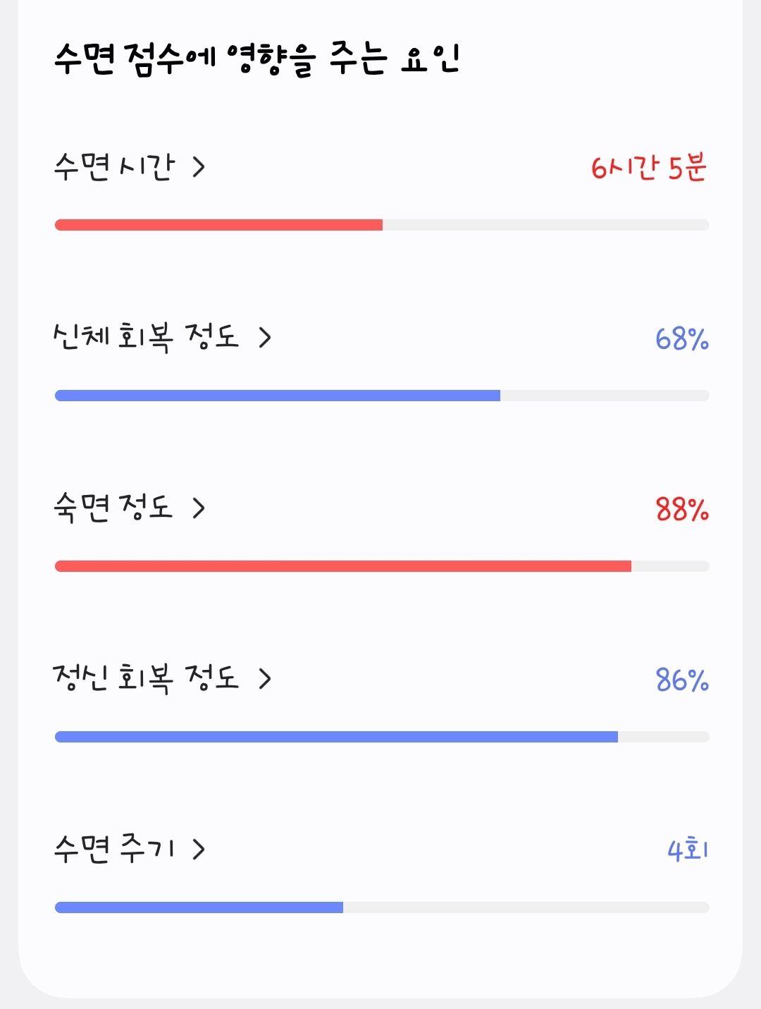Image resolution: width=761 pixels, height=1009 pixels.
Task: Tap the 68% physical recovery value
Action: pos(682,339)
